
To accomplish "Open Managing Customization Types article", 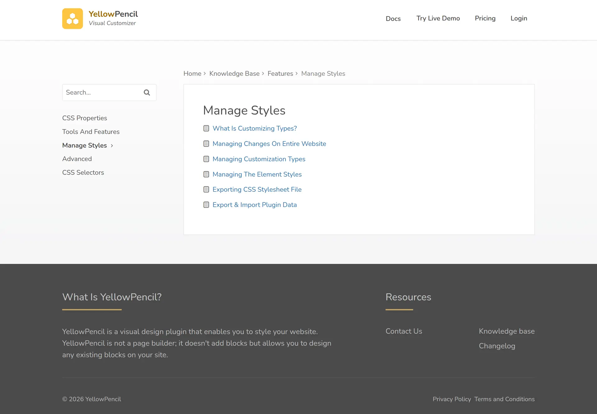I will point(259,159).
